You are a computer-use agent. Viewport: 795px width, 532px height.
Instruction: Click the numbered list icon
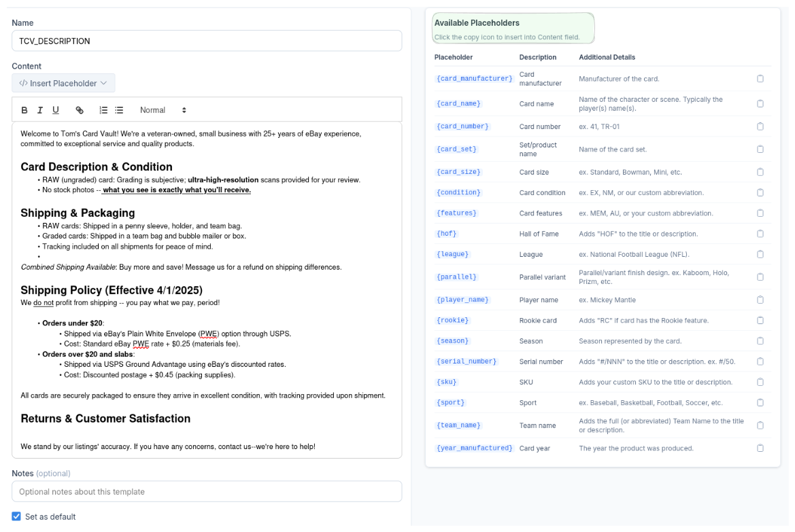point(102,109)
